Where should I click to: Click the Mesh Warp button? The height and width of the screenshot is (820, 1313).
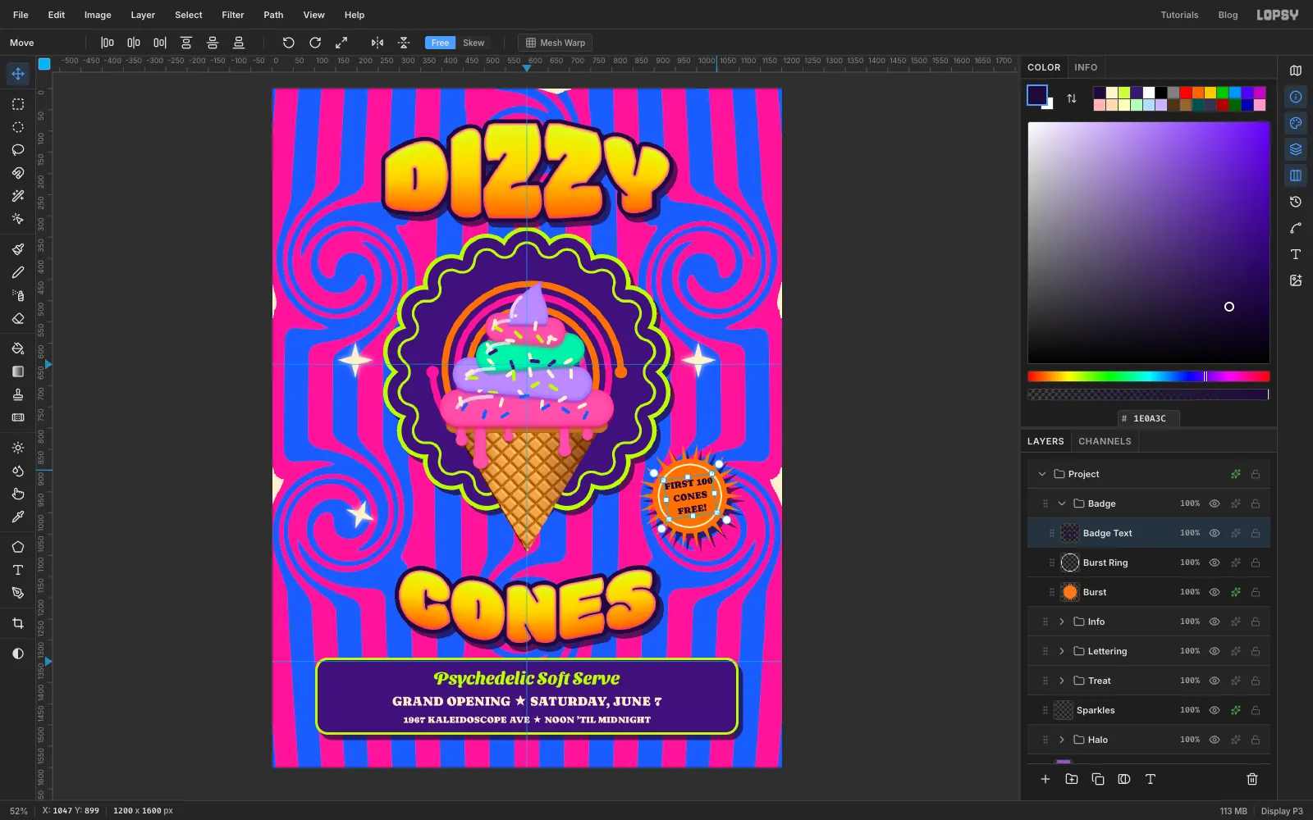[555, 43]
